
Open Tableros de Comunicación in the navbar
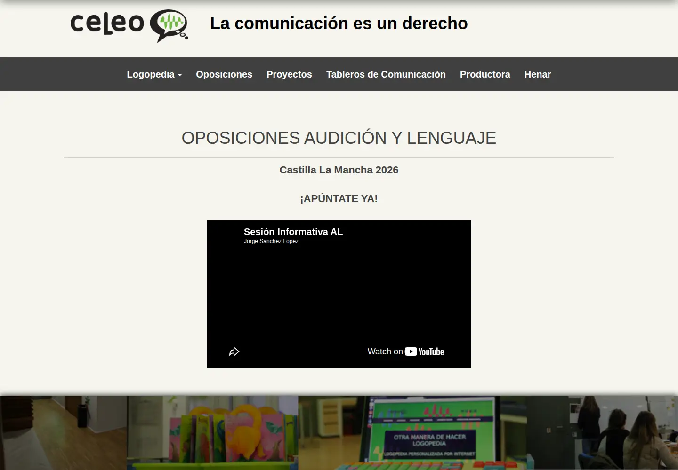[x=386, y=74]
